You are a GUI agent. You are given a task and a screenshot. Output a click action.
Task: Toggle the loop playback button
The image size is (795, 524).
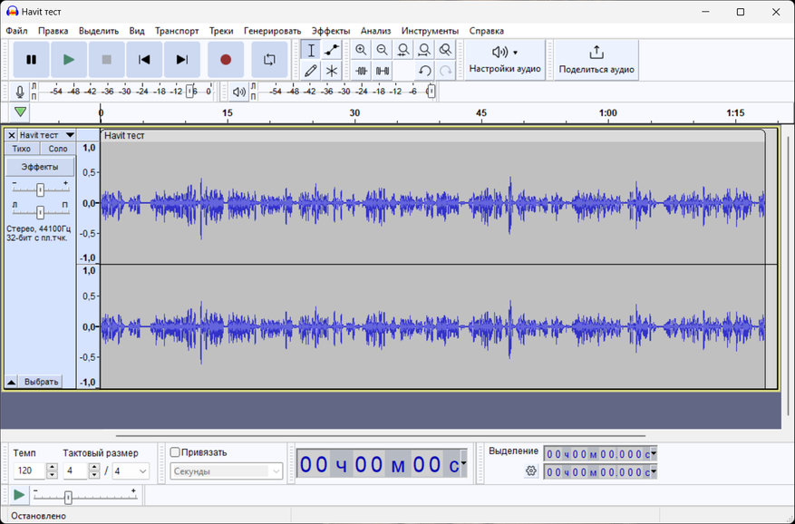point(269,60)
